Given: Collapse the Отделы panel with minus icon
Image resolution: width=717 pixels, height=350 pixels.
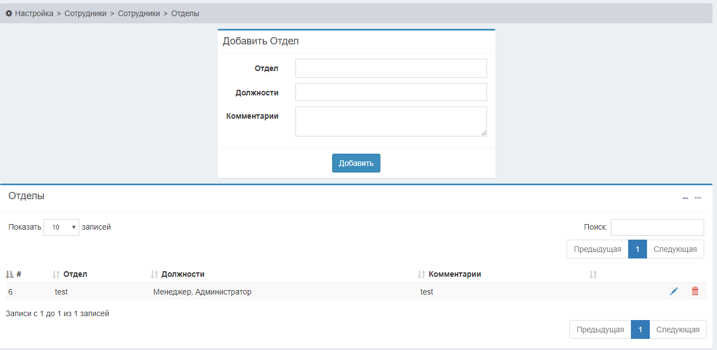Looking at the screenshot, I should 685,197.
